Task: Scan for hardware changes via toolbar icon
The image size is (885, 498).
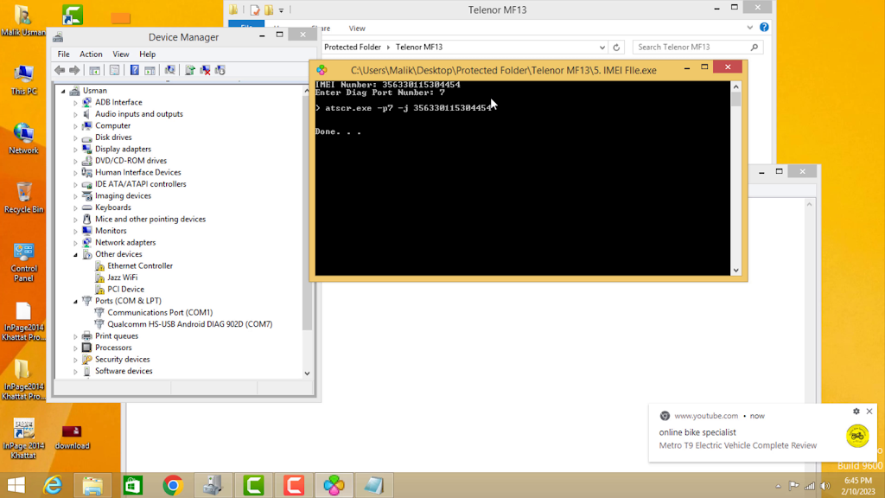Action: point(170,70)
